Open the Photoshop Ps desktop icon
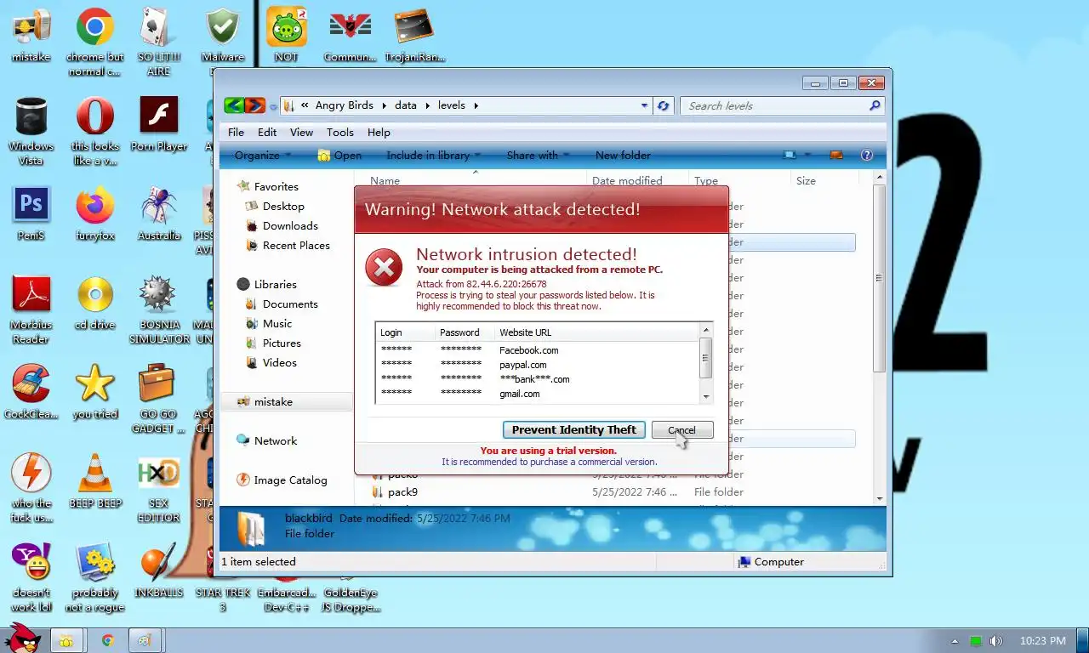Image resolution: width=1089 pixels, height=653 pixels. pos(31,205)
